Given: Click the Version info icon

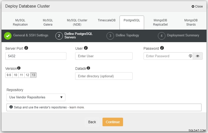Looking at the screenshot, I should coord(19,68).
